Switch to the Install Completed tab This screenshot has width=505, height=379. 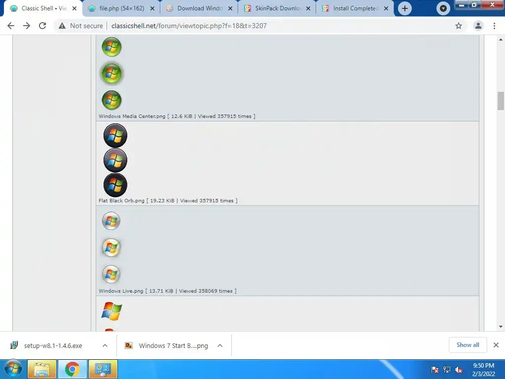356,8
